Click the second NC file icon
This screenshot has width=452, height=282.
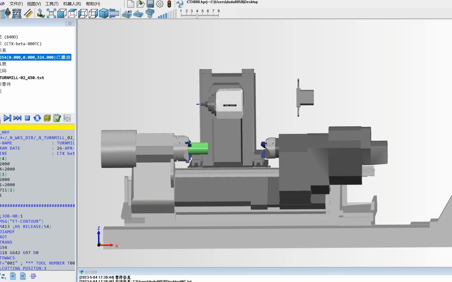click(23, 276)
